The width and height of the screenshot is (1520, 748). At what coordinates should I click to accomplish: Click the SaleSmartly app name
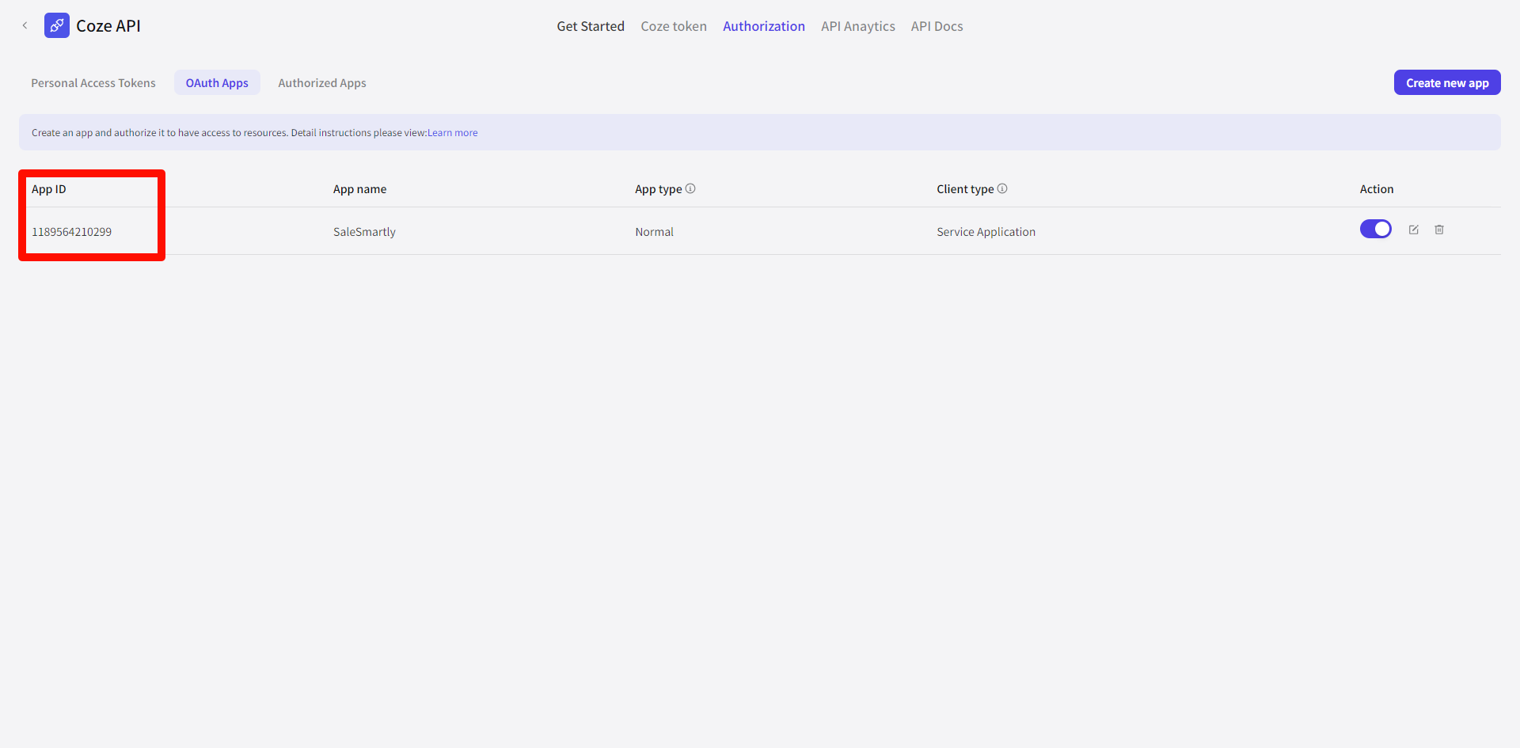tap(364, 232)
